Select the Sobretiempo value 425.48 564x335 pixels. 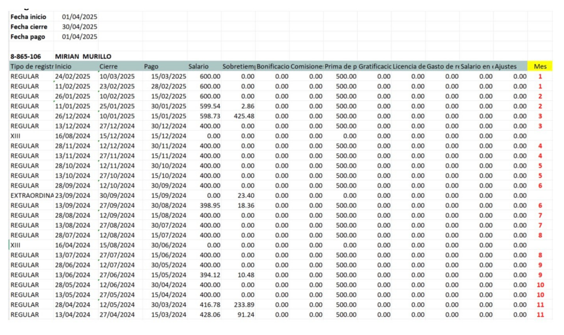tap(244, 116)
